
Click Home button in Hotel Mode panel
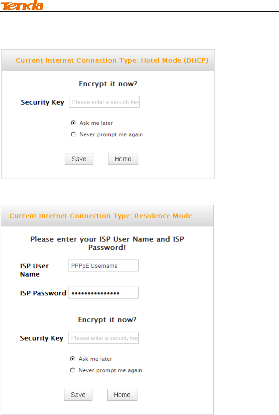[123, 159]
